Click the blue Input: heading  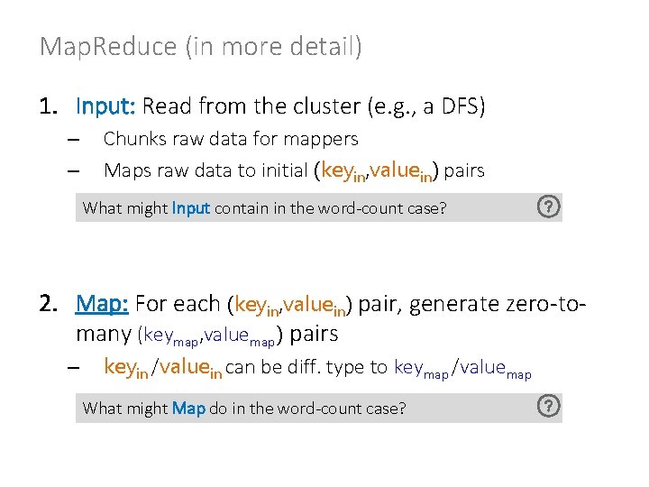pos(105,106)
